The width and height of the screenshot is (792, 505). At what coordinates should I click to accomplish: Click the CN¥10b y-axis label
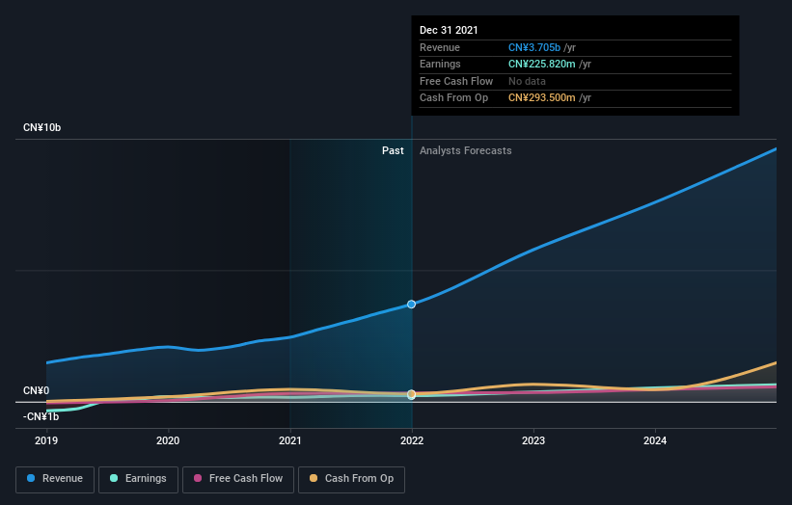pos(41,127)
